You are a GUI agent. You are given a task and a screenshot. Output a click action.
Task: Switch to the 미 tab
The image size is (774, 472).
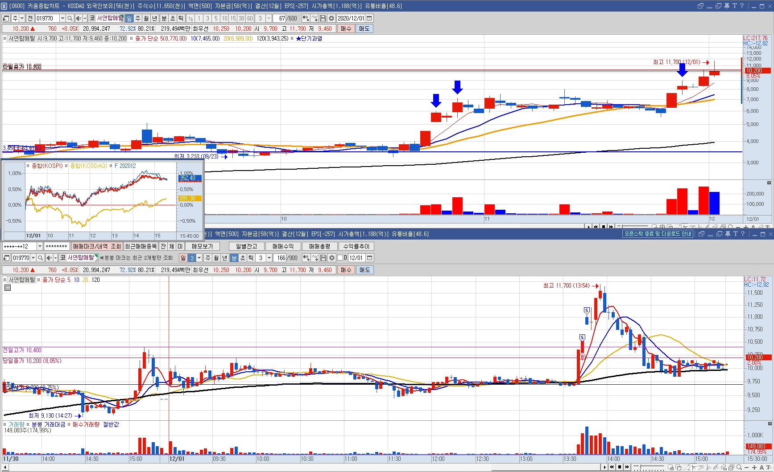tap(180, 246)
